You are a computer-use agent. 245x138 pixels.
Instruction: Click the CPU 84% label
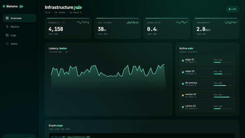tap(218, 95)
